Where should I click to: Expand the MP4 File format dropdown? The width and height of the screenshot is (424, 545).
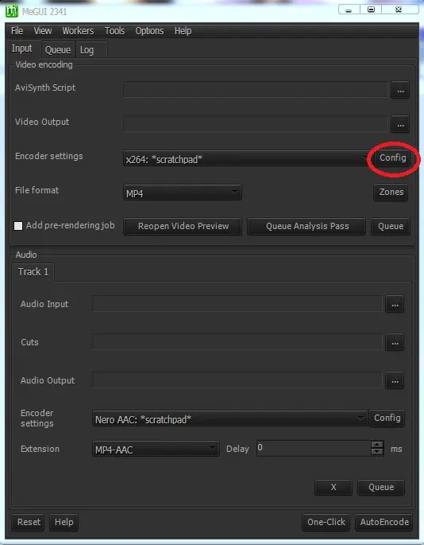[x=183, y=193]
